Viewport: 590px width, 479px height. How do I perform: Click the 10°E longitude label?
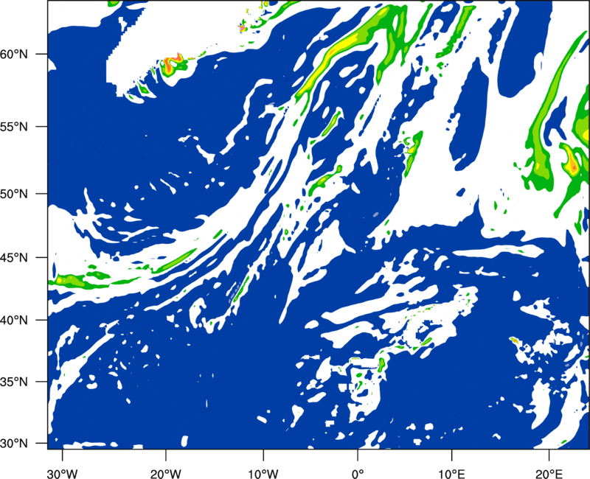(451, 473)
